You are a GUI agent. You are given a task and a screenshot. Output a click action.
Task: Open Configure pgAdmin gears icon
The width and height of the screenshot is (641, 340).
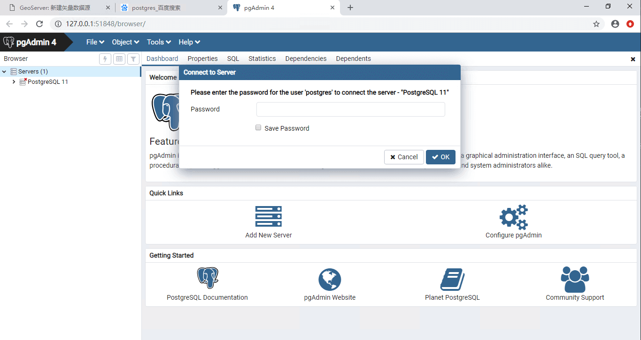[513, 217]
